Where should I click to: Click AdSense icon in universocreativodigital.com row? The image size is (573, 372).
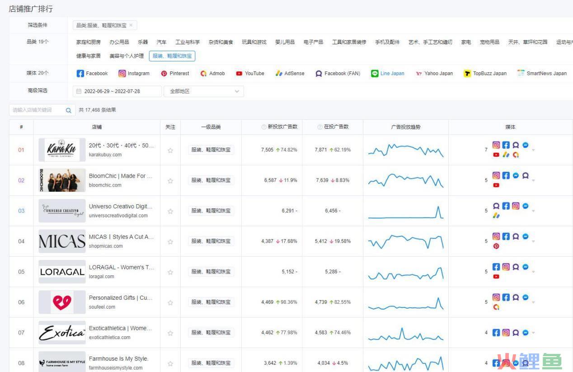pyautogui.click(x=496, y=216)
